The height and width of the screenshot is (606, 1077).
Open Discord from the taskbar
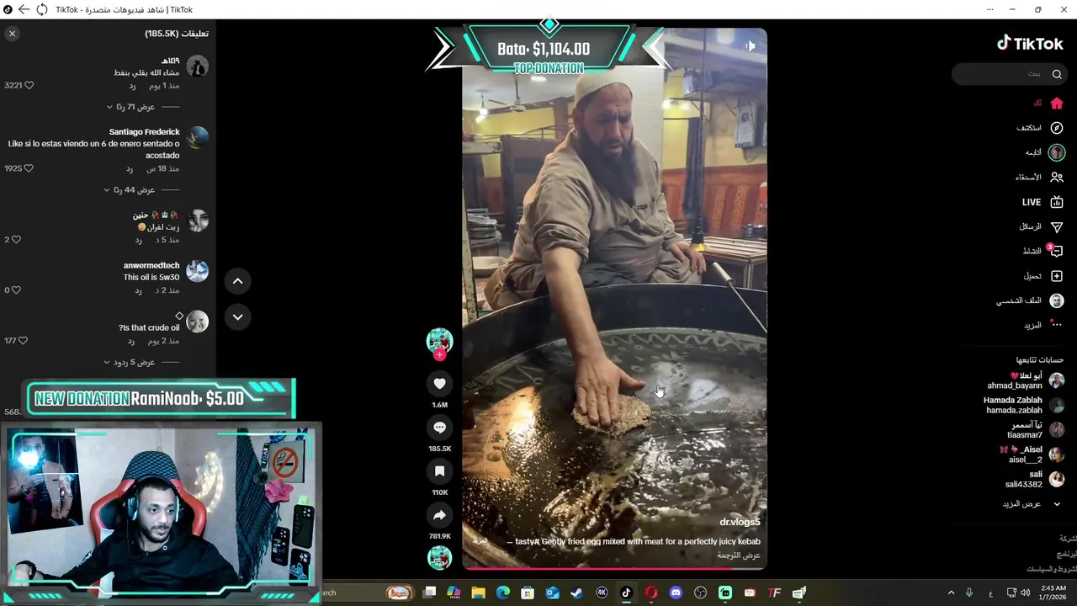pos(676,593)
